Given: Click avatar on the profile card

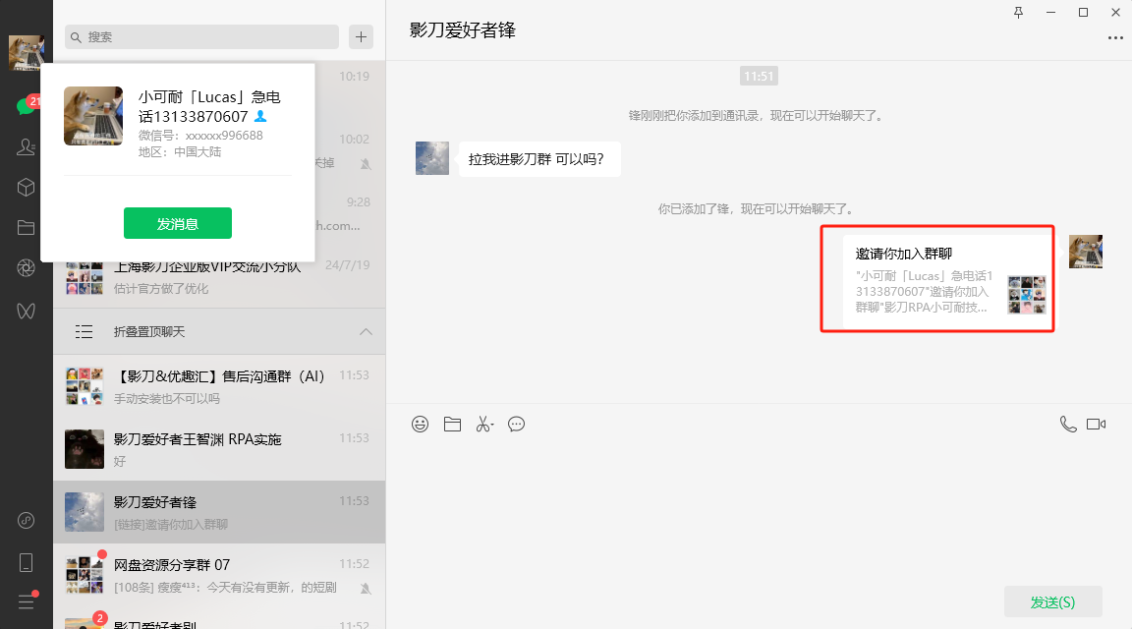Looking at the screenshot, I should (x=93, y=116).
